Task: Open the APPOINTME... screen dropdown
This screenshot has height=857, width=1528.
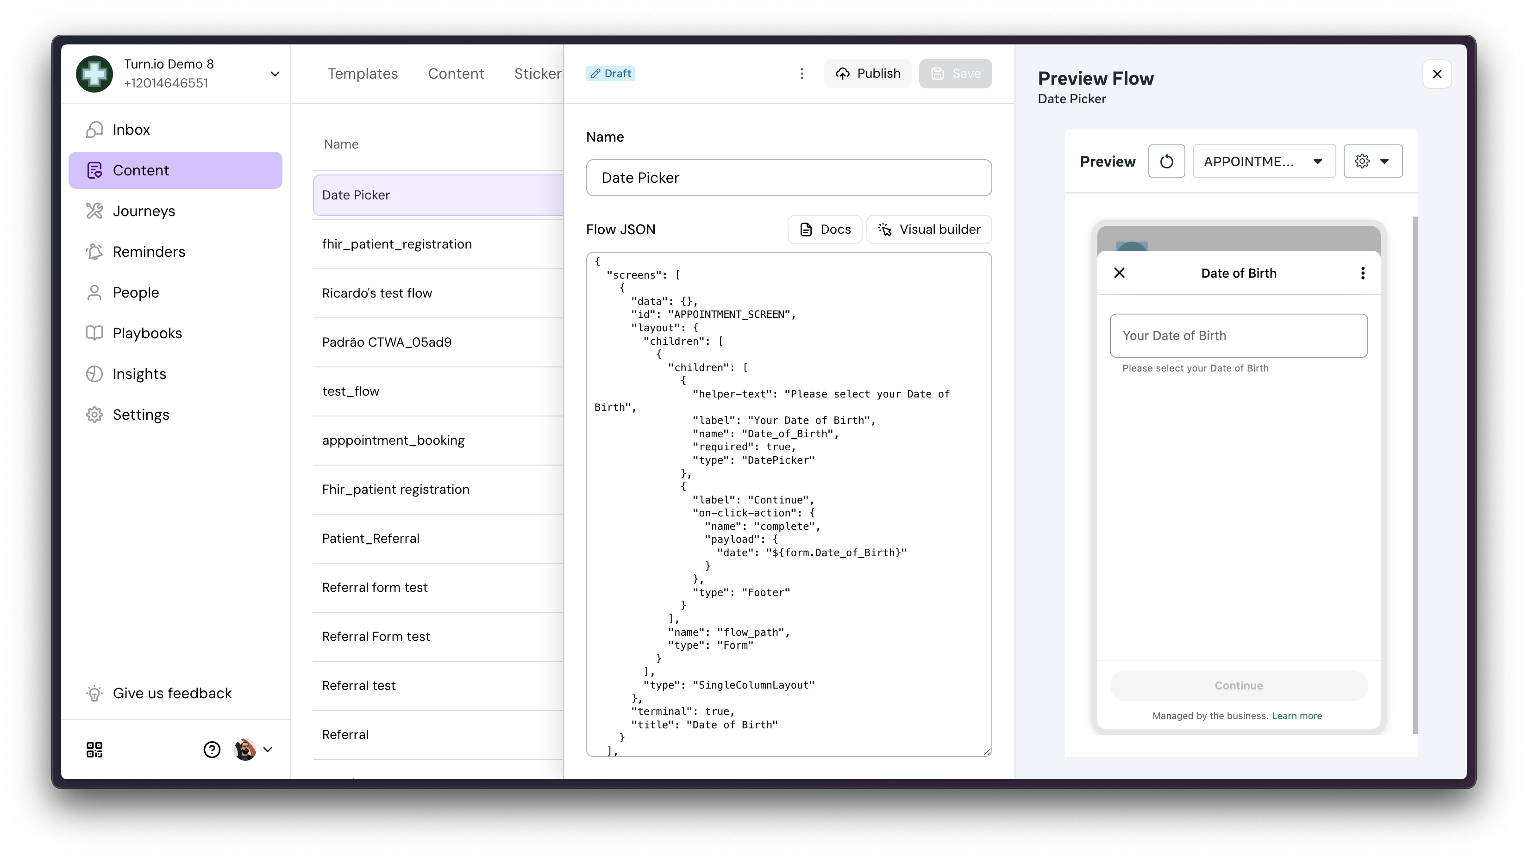Action: pyautogui.click(x=1264, y=161)
